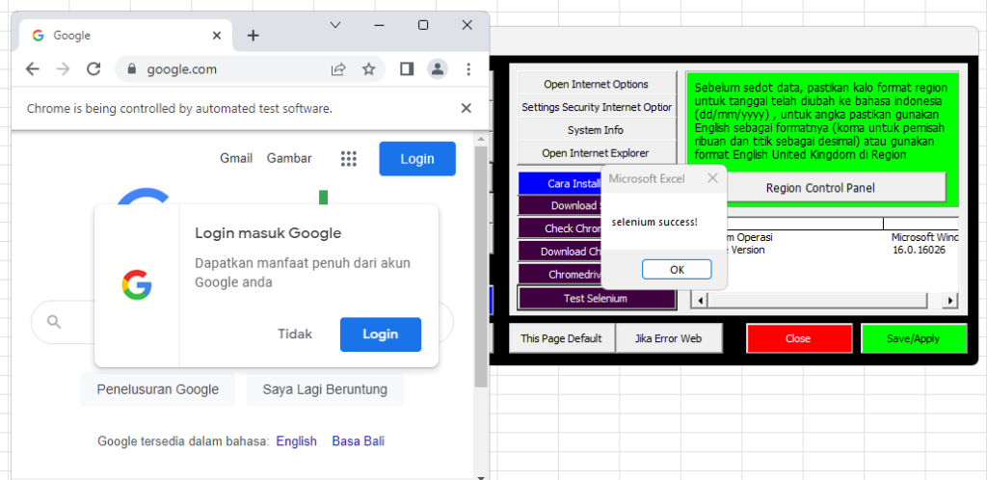The width and height of the screenshot is (987, 480).
Task: Click the Chrome forward arrow
Action: 63,69
